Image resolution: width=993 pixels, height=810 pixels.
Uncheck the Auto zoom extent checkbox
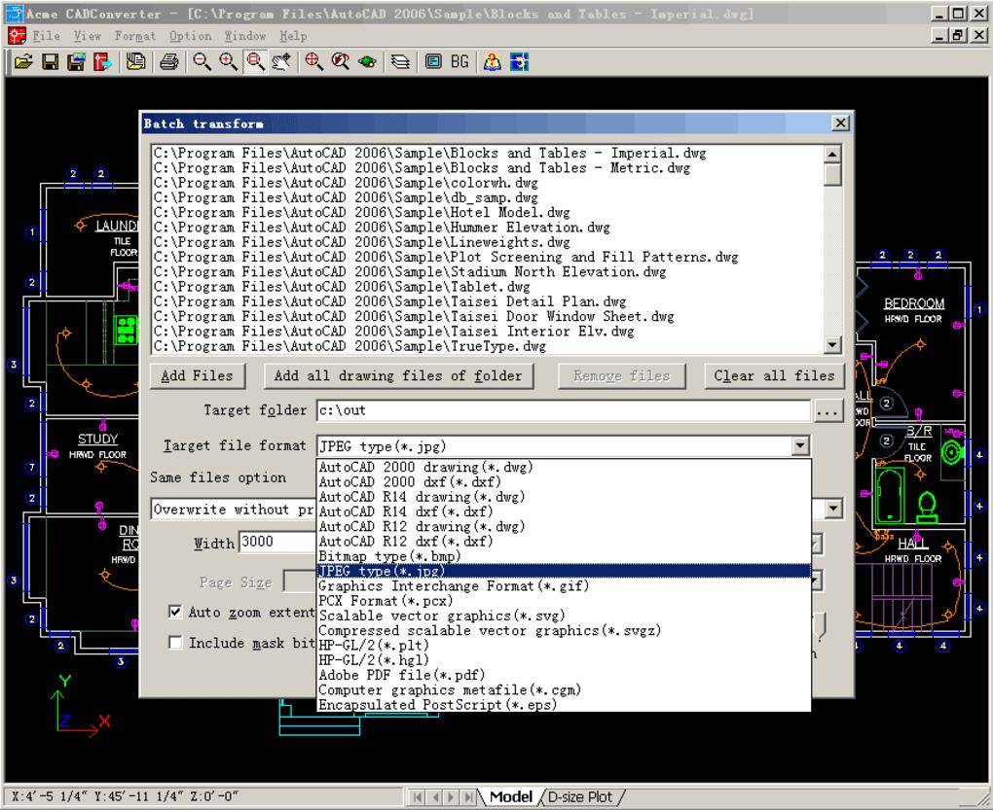(176, 613)
